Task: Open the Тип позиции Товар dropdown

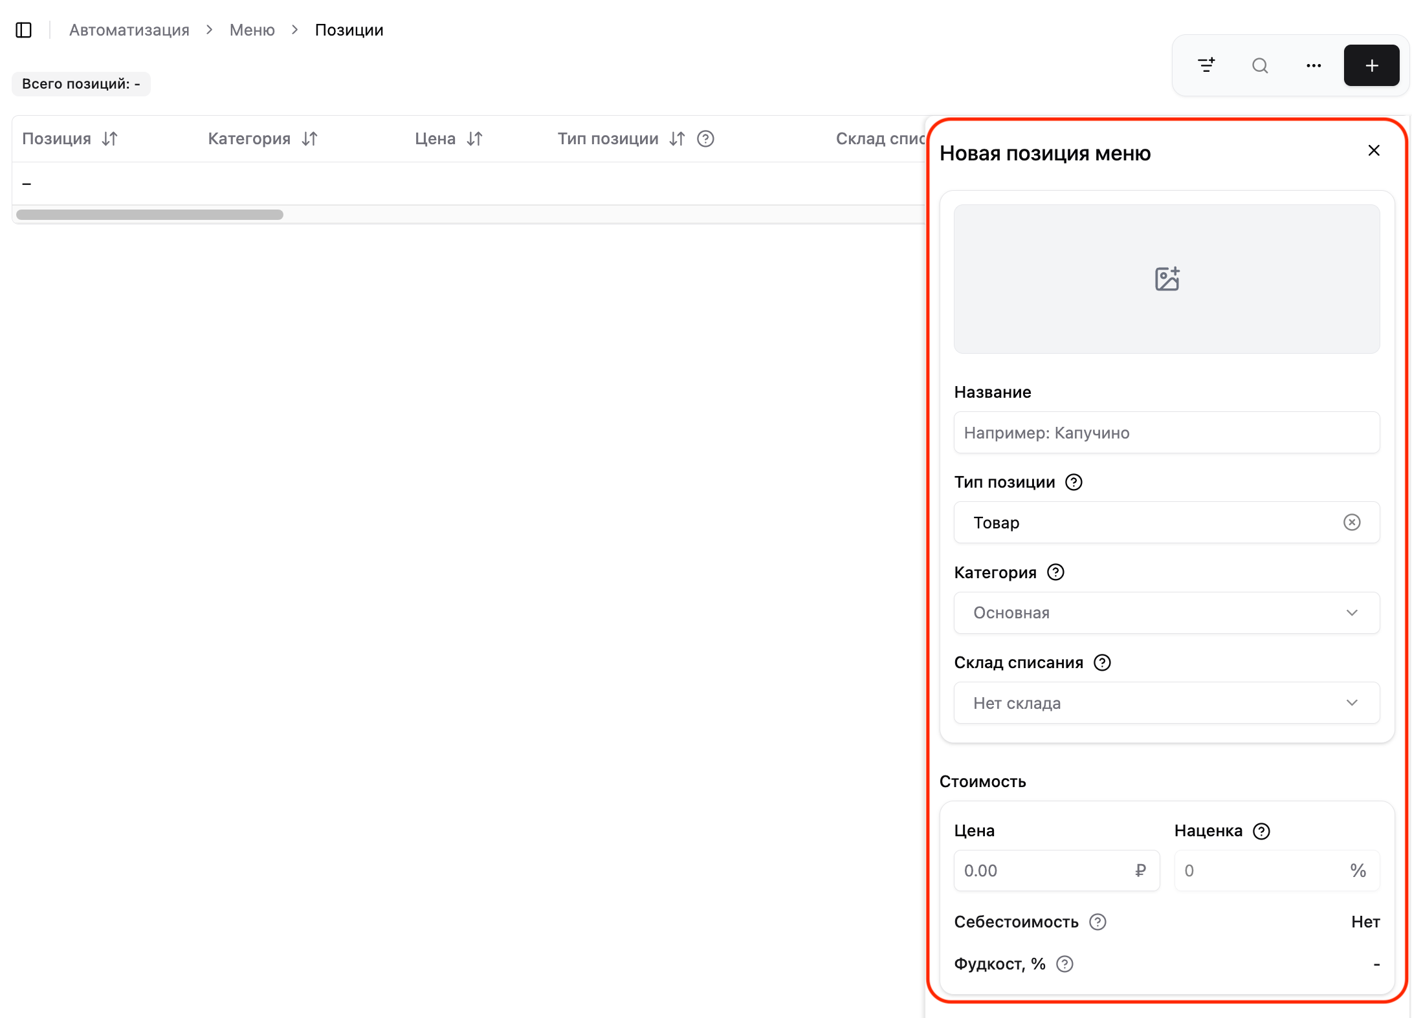Action: pyautogui.click(x=1167, y=523)
